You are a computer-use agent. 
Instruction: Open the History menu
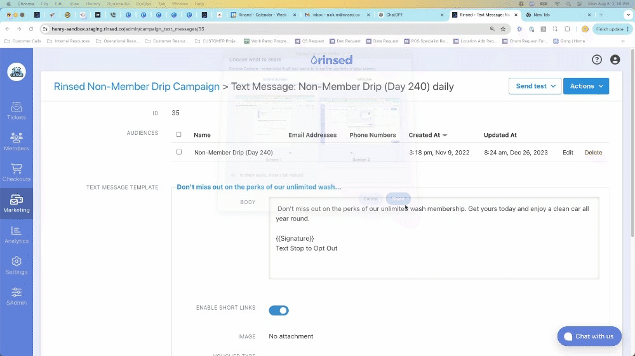(93, 4)
